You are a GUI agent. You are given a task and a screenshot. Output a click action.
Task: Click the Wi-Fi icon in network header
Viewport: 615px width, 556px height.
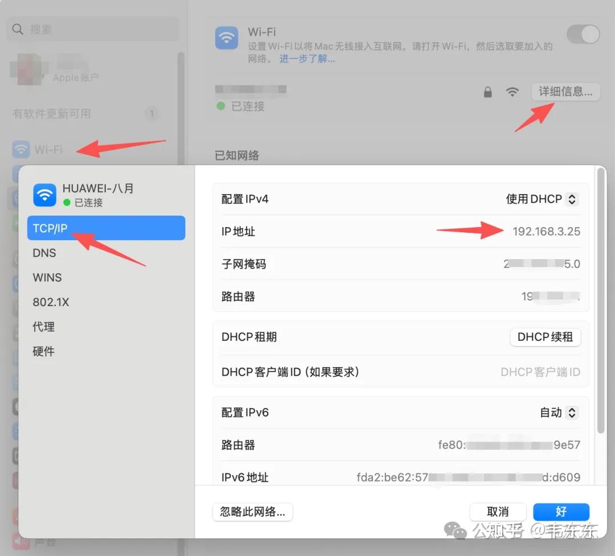[227, 39]
